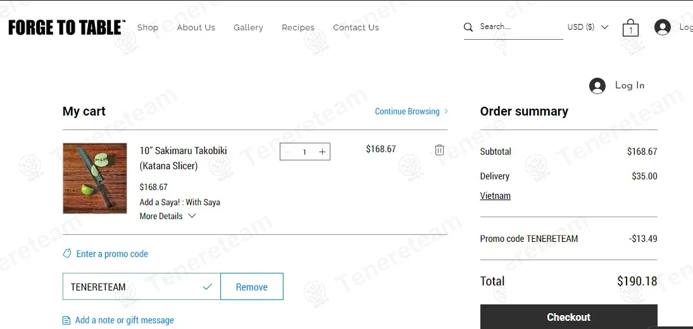The width and height of the screenshot is (693, 329).
Task: Delete item using trash can icon
Action: click(439, 150)
